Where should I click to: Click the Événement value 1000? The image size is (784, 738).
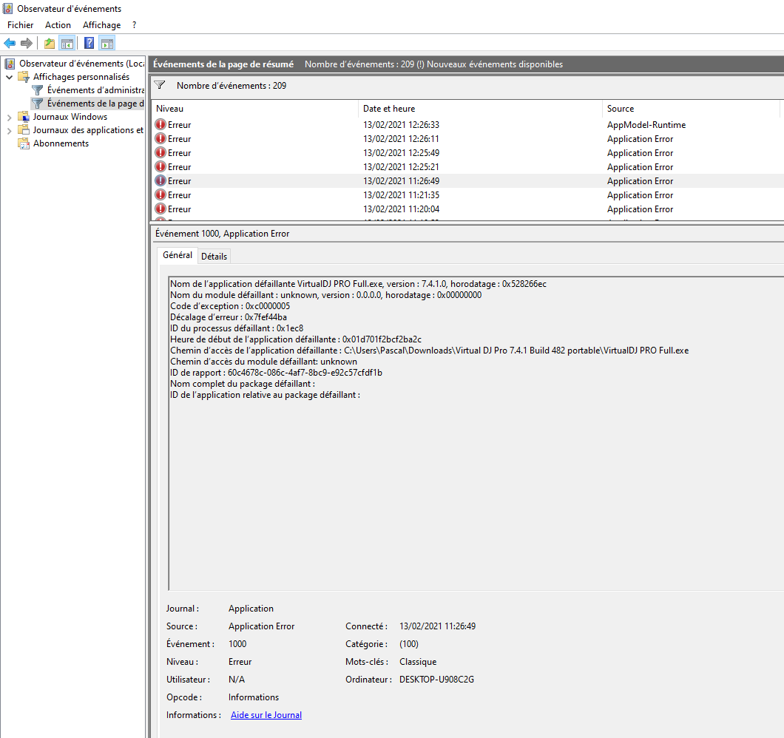237,644
